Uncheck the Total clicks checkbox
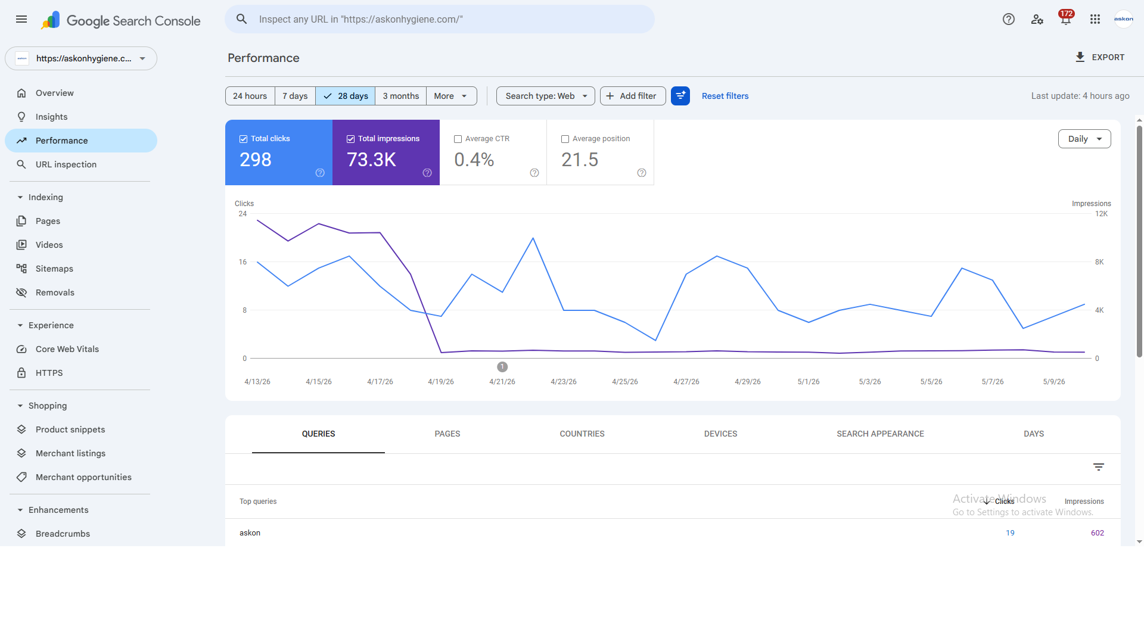Screen dimensions: 1144x629 pyautogui.click(x=243, y=139)
